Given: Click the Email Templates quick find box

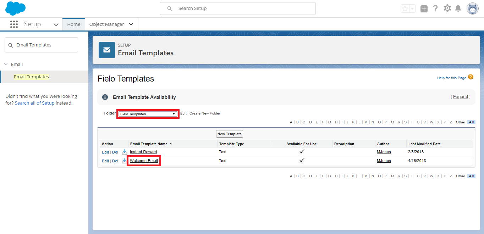Looking at the screenshot, I should (41, 45).
